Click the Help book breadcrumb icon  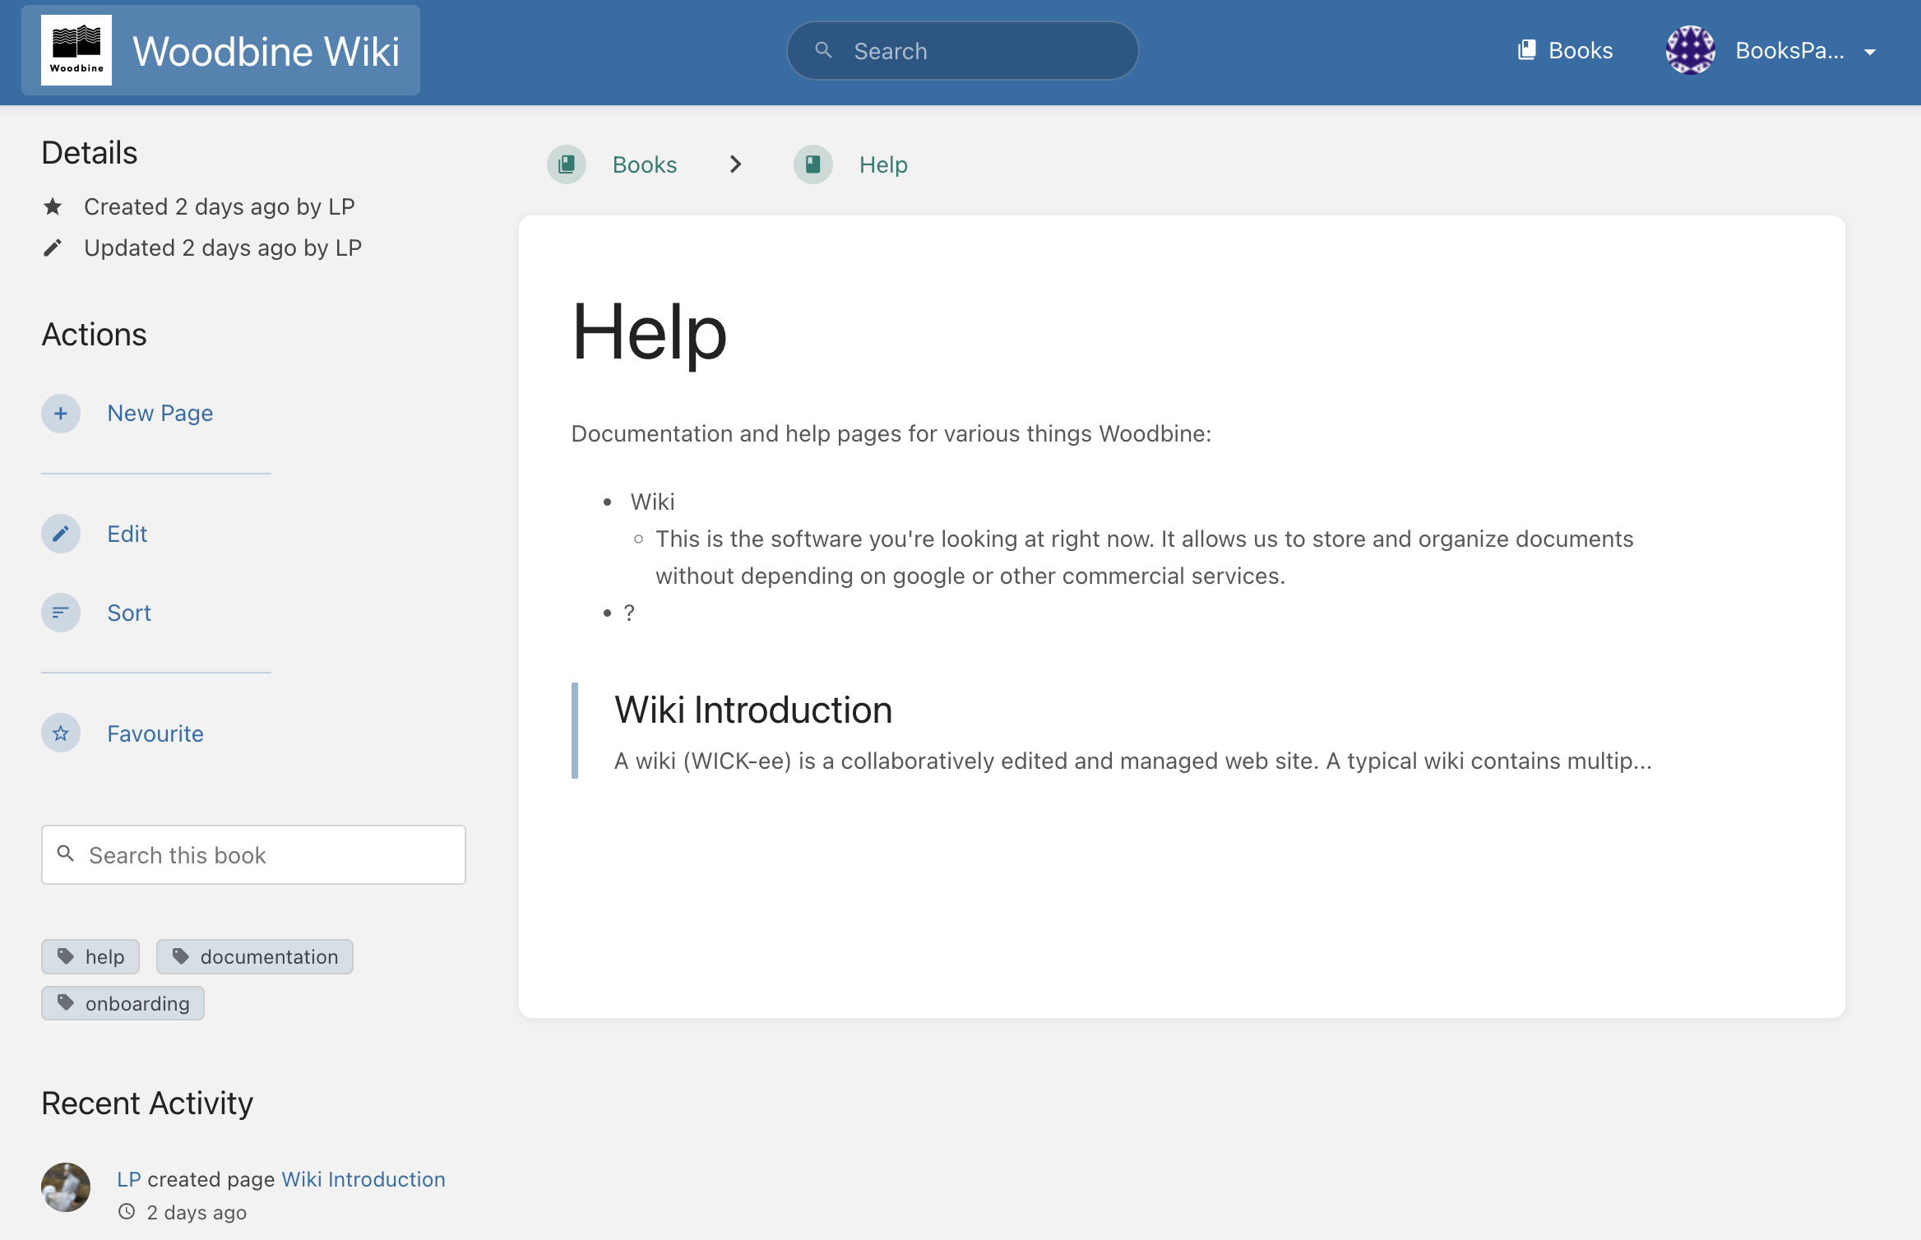813,165
